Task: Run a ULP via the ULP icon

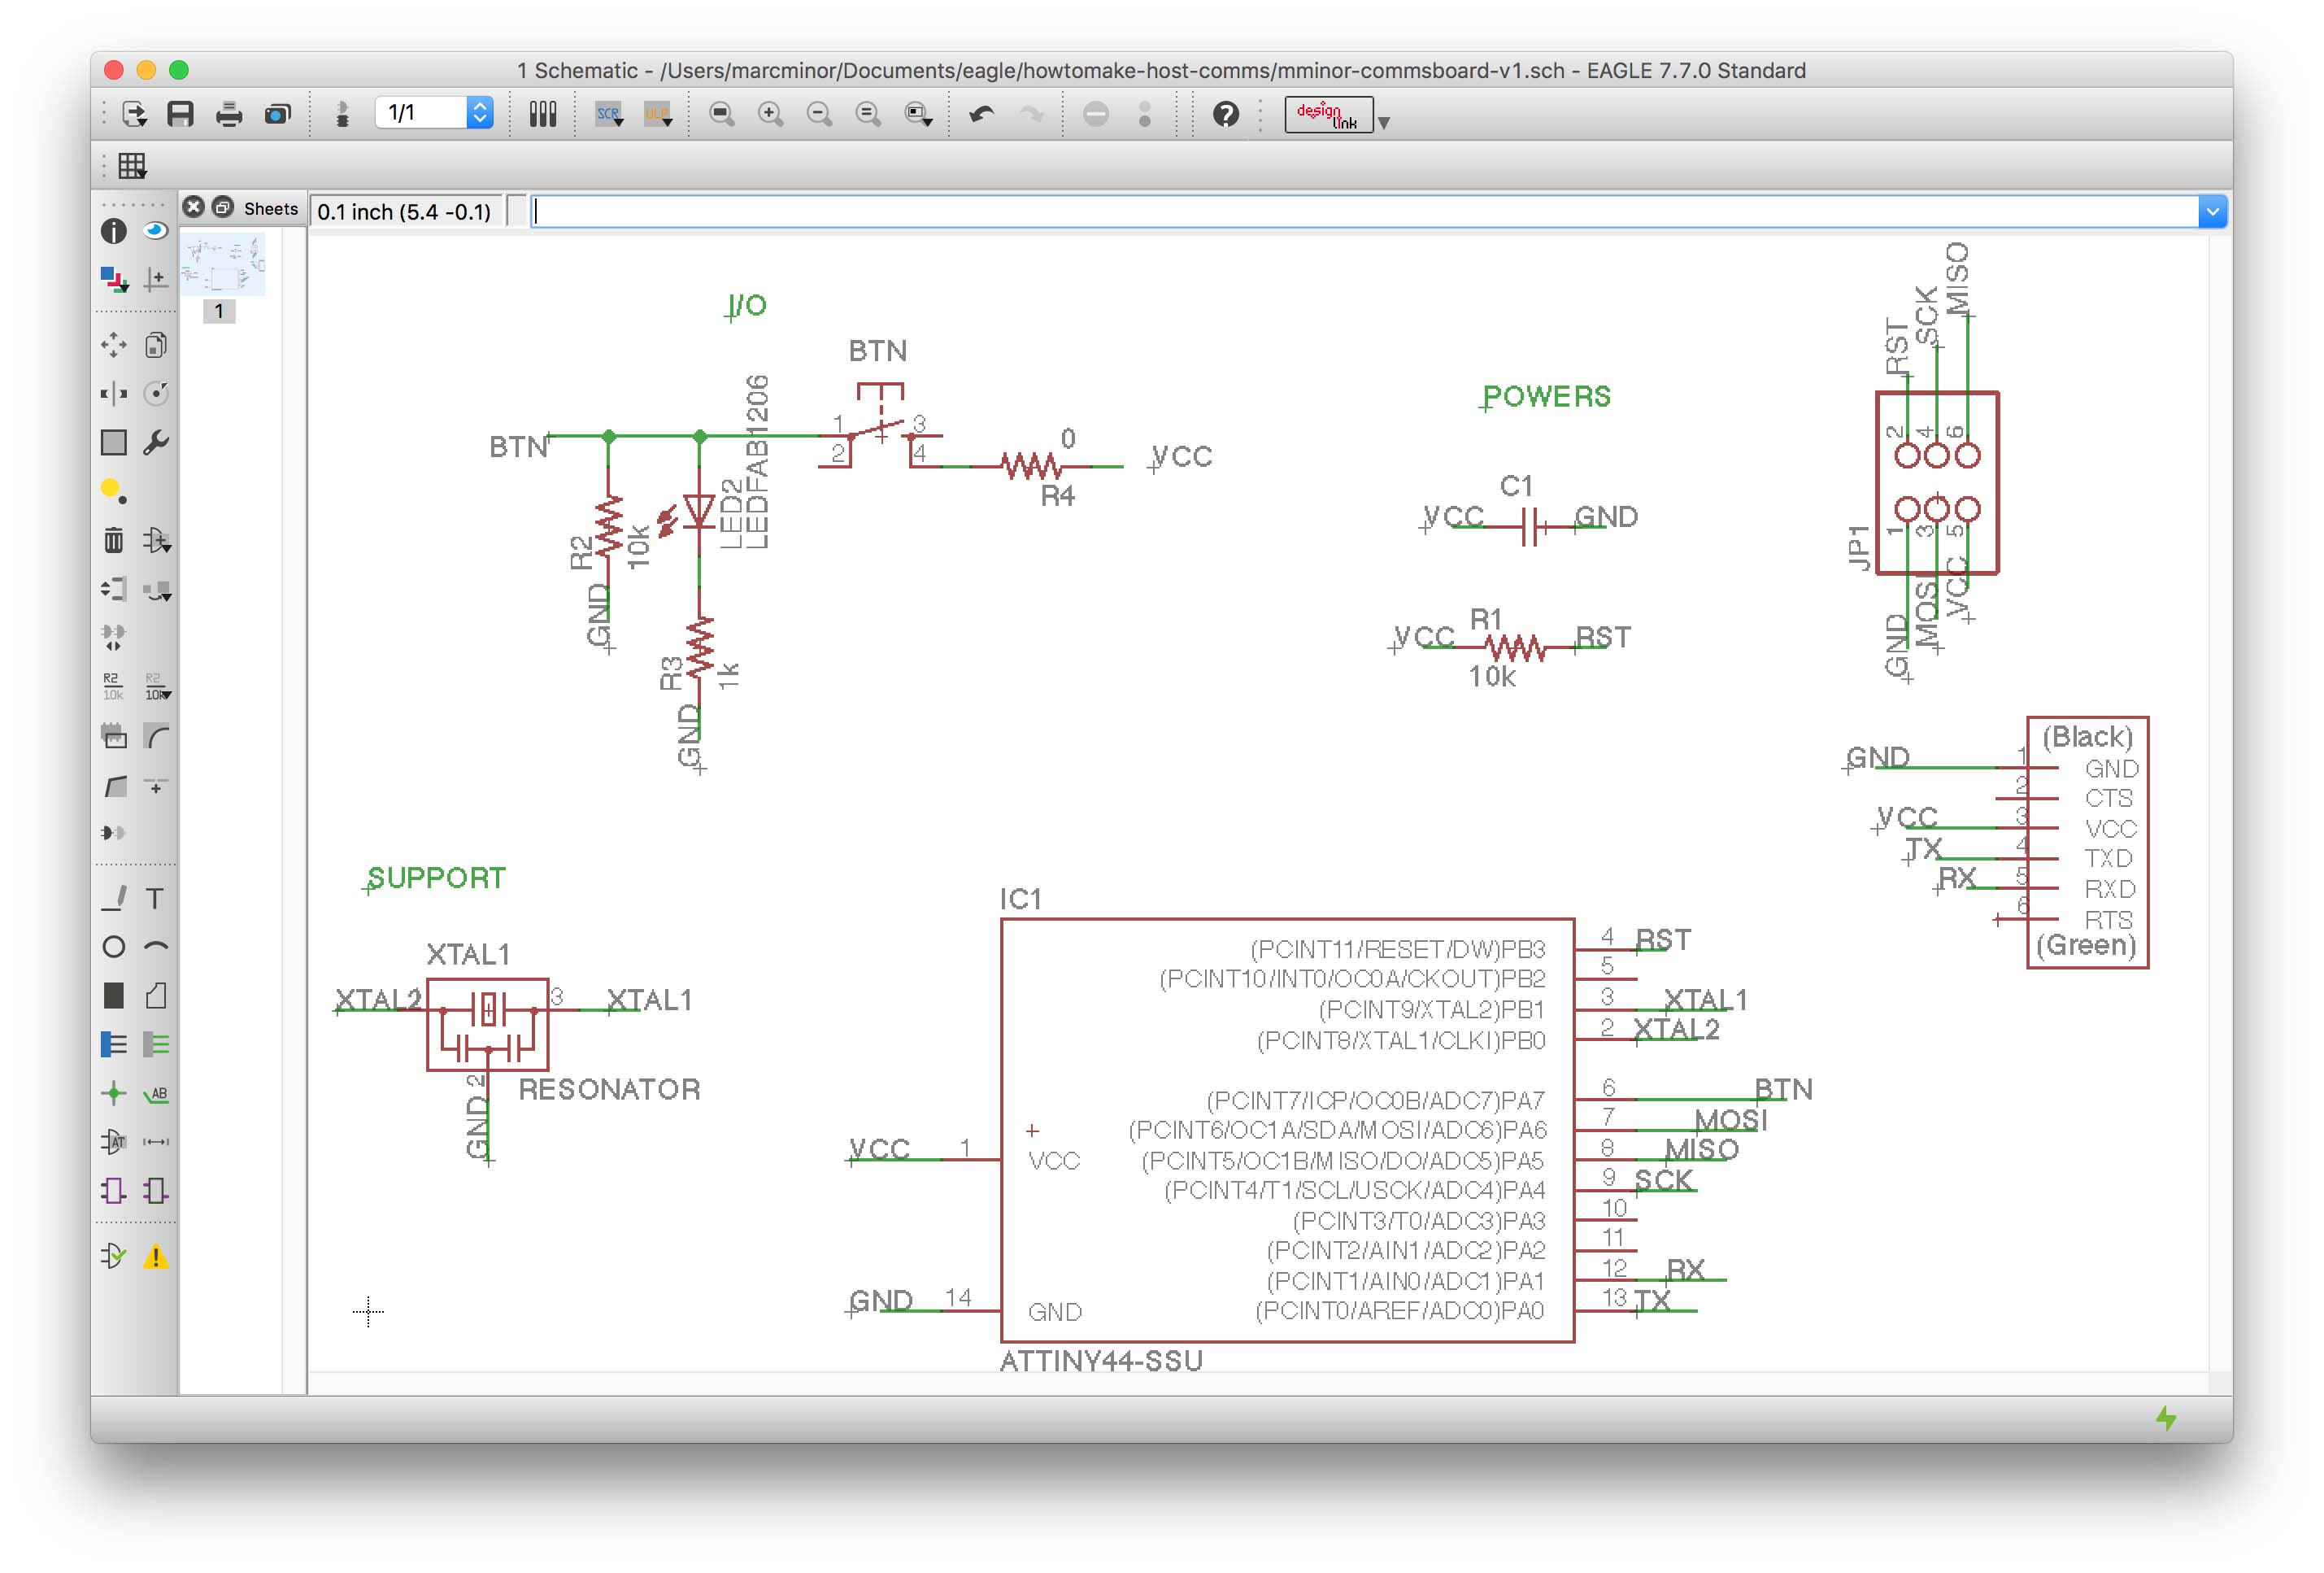Action: coord(658,114)
